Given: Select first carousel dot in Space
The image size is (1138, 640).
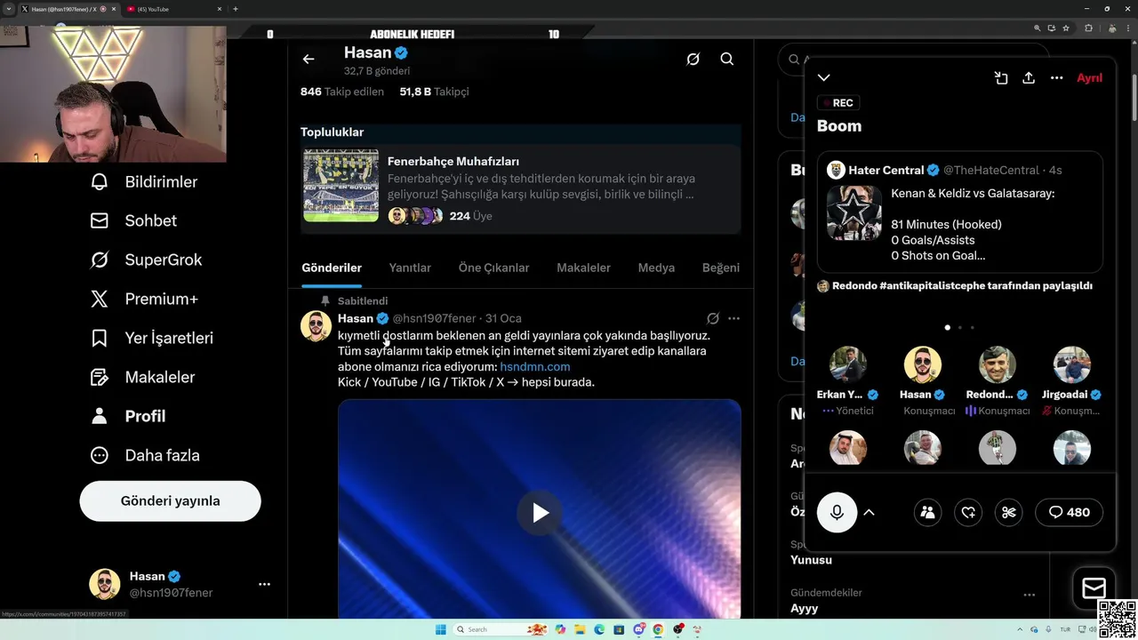Looking at the screenshot, I should (947, 327).
